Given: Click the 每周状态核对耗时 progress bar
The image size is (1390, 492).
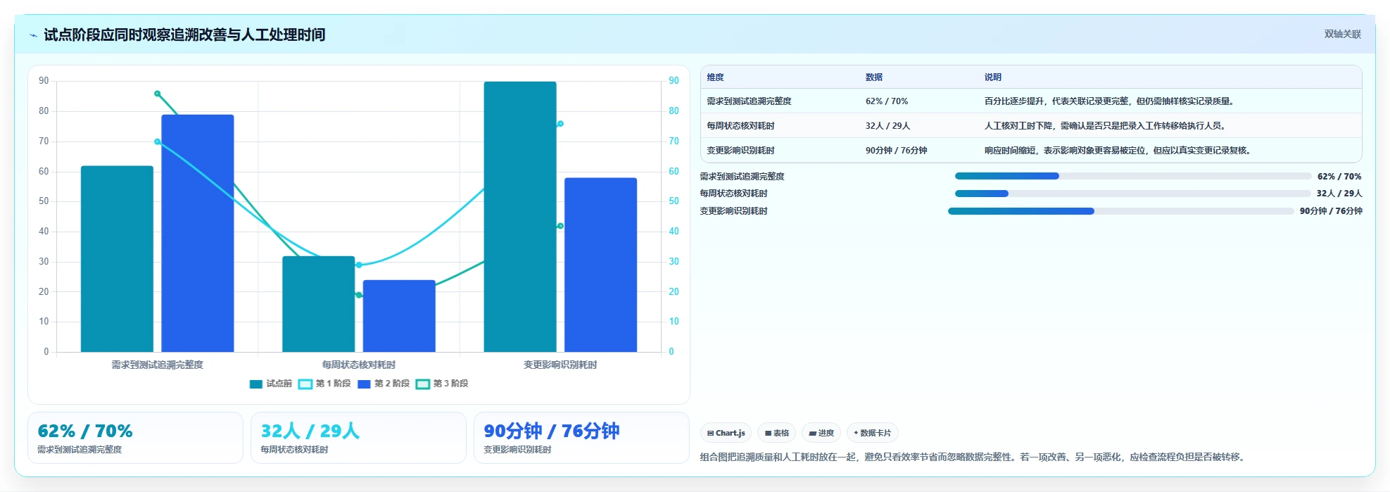Looking at the screenshot, I should pyautogui.click(x=1133, y=194).
